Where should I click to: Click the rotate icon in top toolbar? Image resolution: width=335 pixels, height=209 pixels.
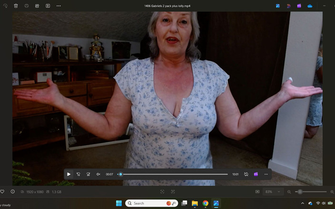5,6
